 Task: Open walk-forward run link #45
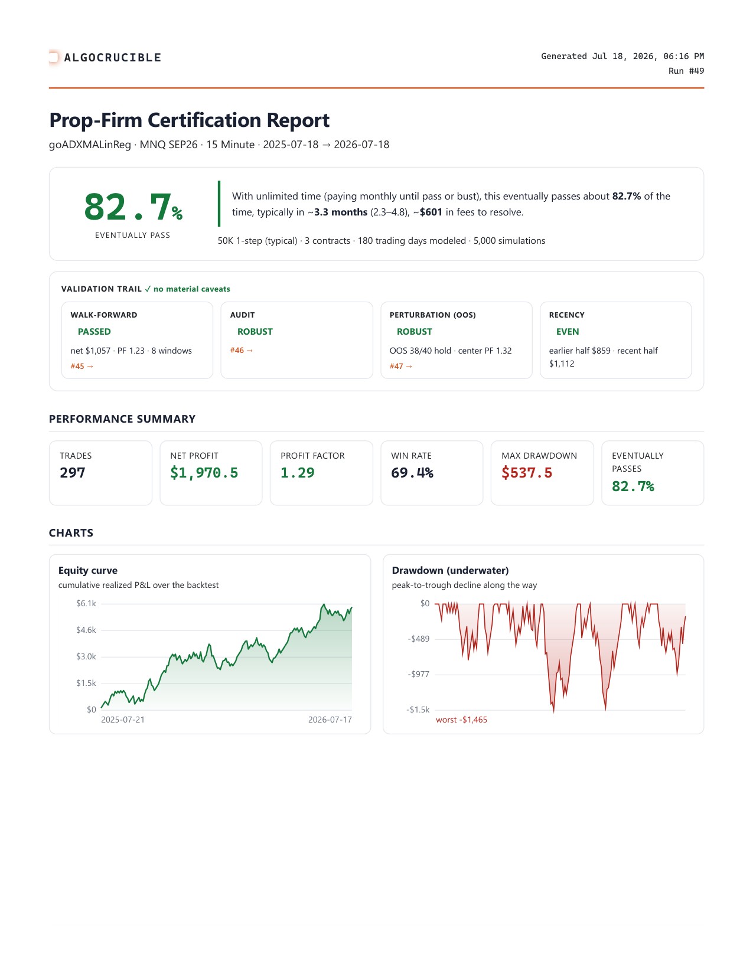(82, 366)
